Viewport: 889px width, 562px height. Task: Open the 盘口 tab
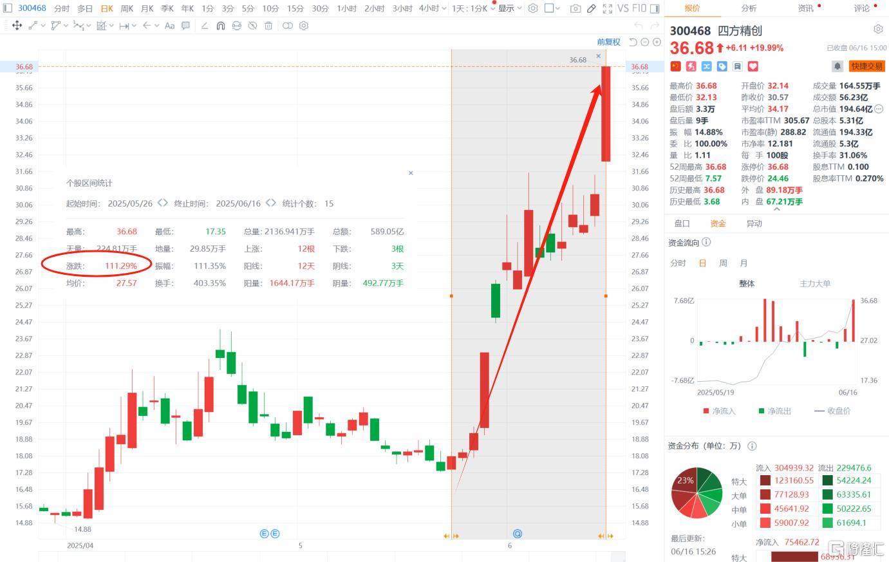pos(682,223)
